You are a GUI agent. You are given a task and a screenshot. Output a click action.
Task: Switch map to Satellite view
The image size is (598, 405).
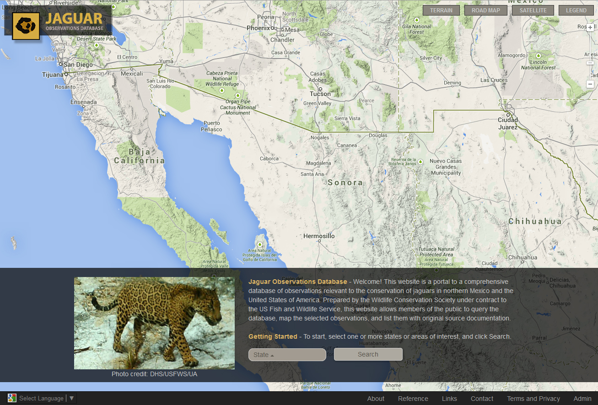click(x=533, y=10)
